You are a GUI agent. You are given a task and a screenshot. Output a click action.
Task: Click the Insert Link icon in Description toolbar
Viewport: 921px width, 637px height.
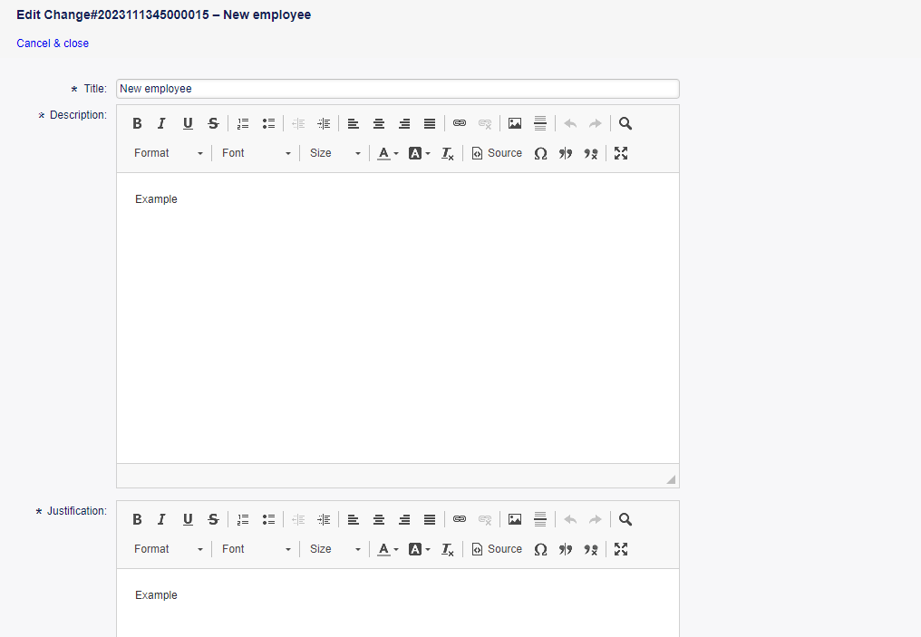[460, 124]
